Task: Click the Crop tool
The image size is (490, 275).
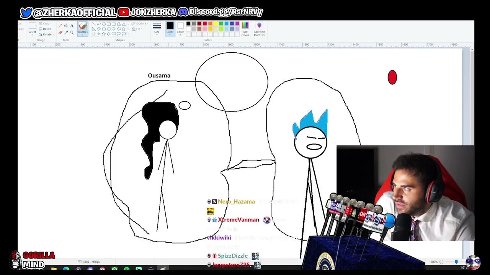Action: (x=44, y=24)
